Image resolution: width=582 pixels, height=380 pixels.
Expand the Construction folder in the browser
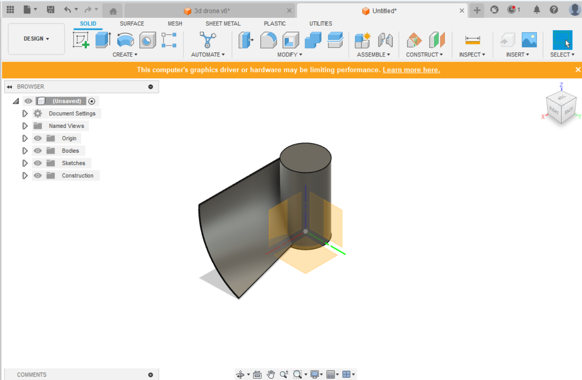(x=25, y=175)
